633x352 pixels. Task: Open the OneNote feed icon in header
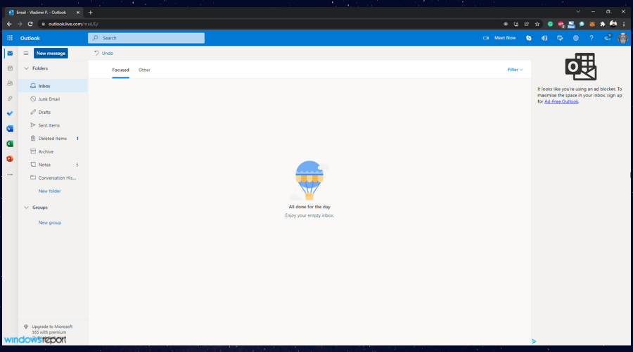(544, 38)
